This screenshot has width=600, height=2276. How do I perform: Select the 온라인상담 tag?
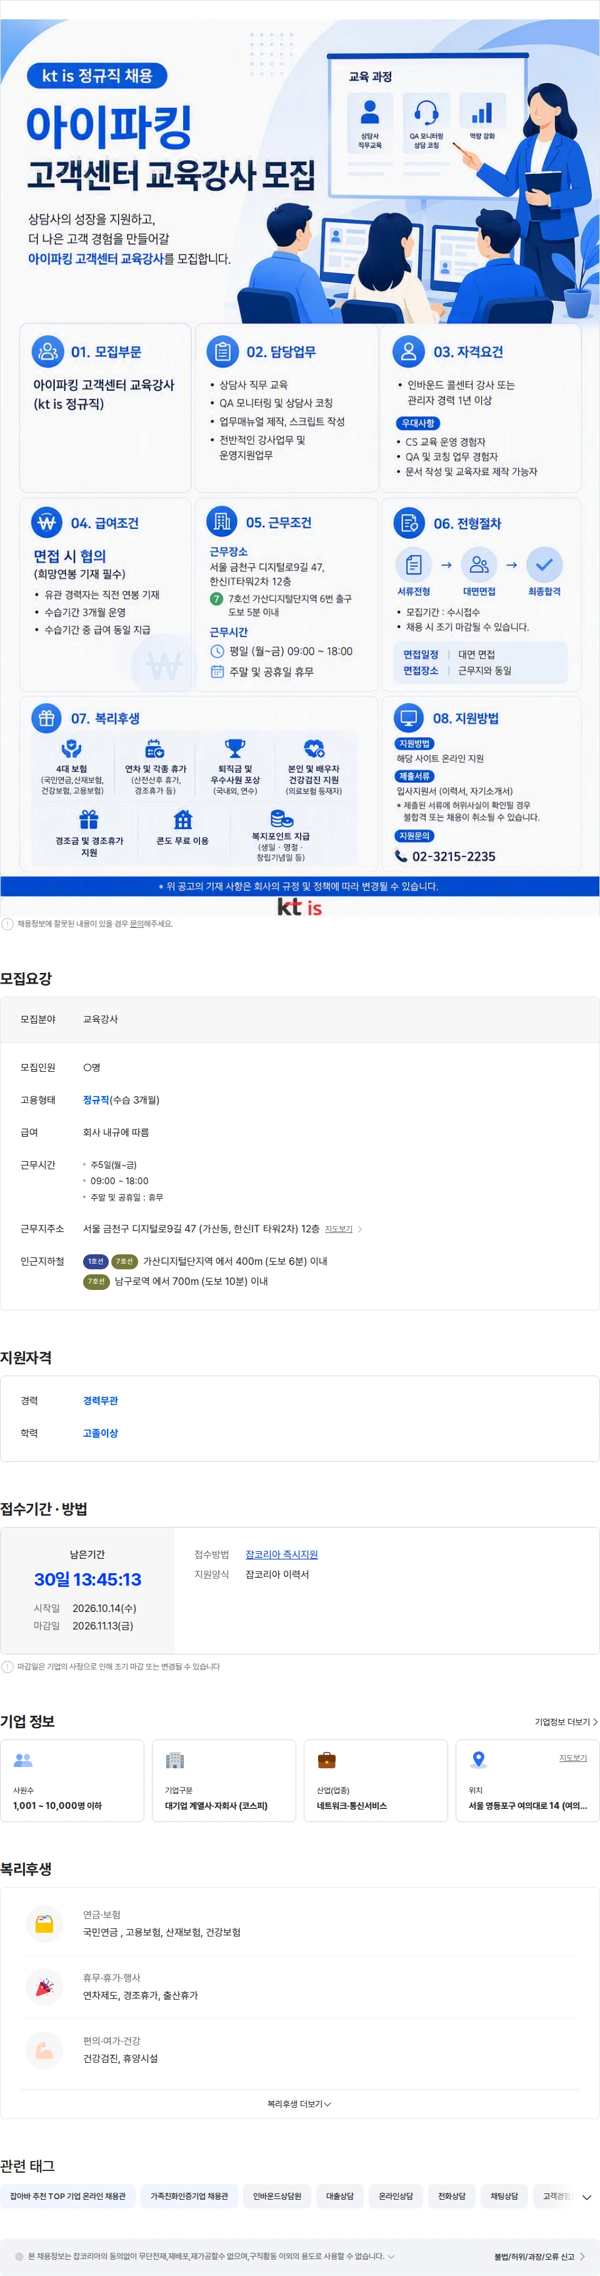(396, 2197)
